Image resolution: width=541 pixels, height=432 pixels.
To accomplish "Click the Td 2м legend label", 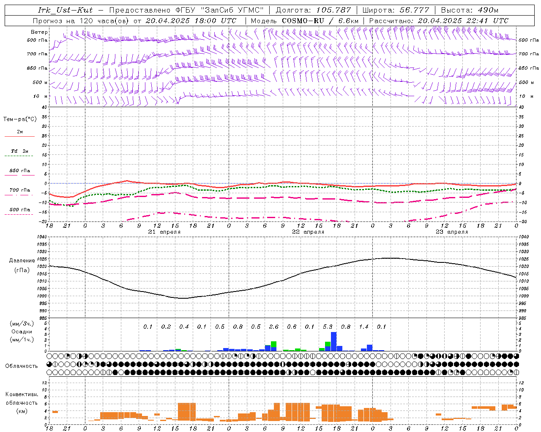I will (20, 151).
